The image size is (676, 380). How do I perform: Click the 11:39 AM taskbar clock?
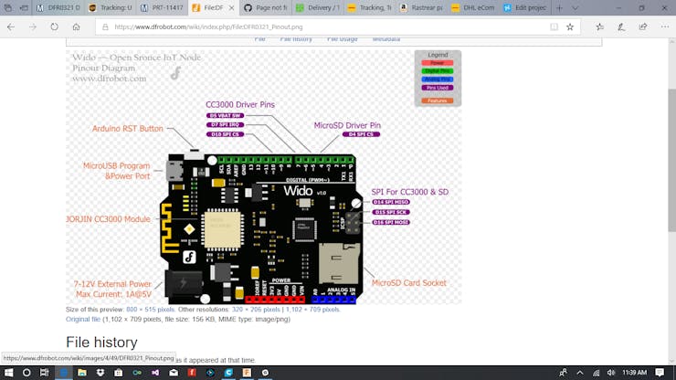point(634,373)
